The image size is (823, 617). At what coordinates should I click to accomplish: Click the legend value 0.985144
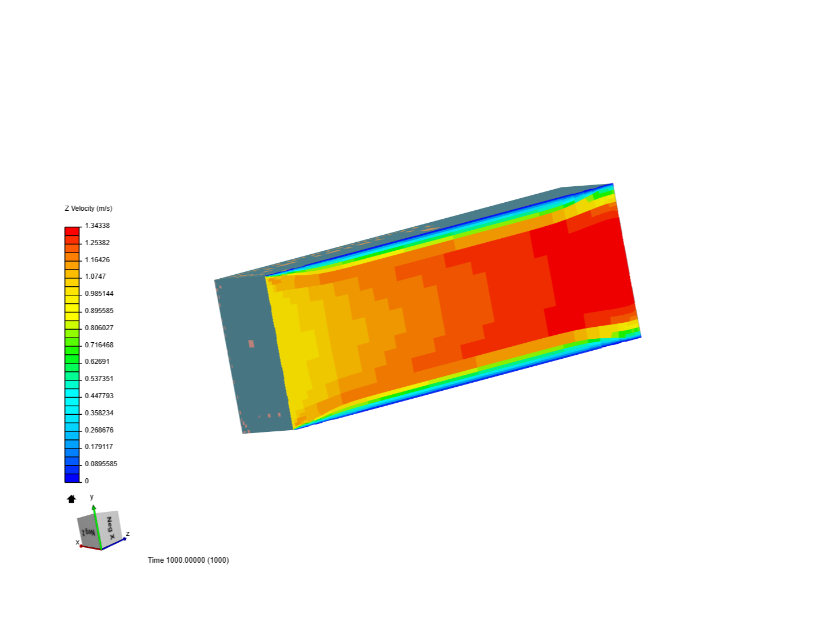pos(99,294)
